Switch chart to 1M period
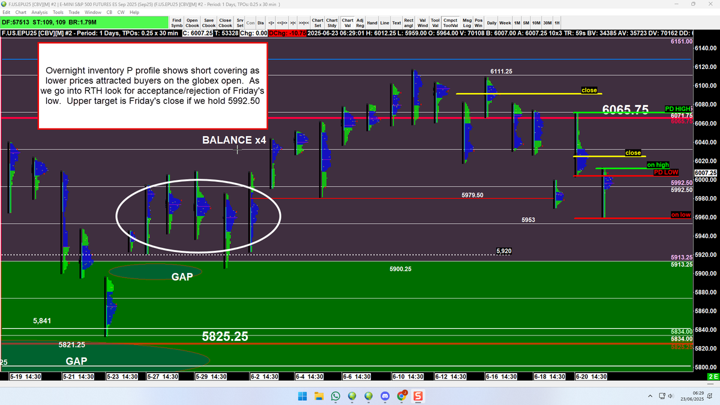 [517, 23]
